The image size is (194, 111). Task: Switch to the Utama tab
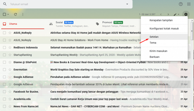tap(23, 24)
